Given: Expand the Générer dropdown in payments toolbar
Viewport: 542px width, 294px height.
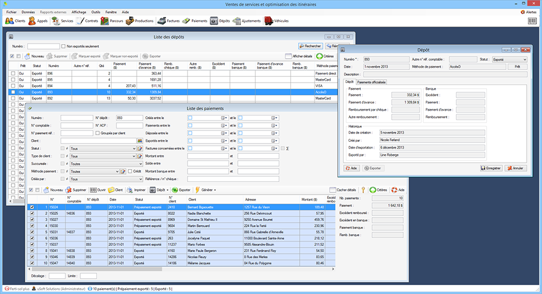Looking at the screenshot, I should coord(215,190).
